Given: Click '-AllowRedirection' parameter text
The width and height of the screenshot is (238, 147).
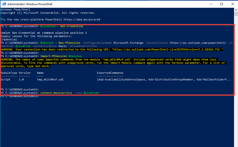Looking at the screenshot, I should 83,46.
